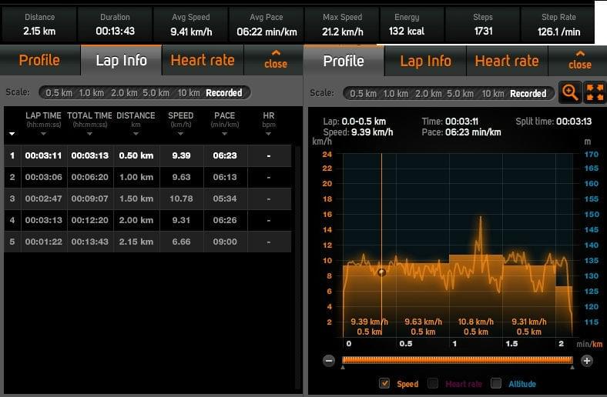Click the magnifier zoom icon above chart
607x397 pixels.
tap(570, 92)
